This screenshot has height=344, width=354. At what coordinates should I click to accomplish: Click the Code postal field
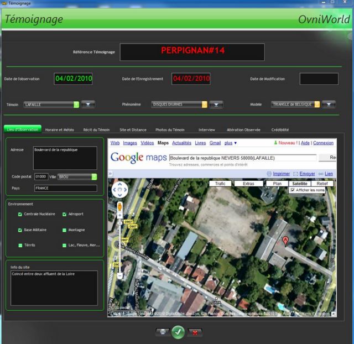[x=41, y=176]
